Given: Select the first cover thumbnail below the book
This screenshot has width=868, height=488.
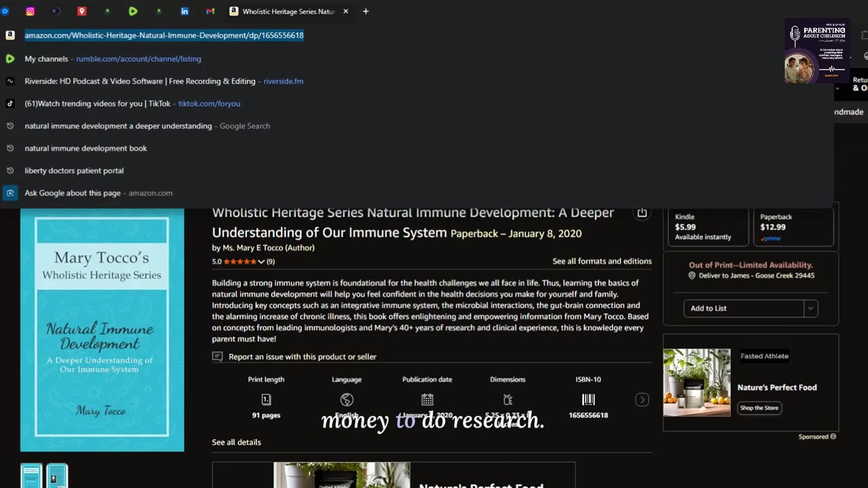Looking at the screenshot, I should tap(31, 476).
